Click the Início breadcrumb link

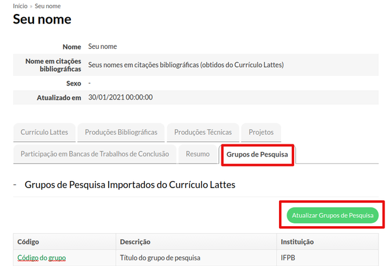tap(20, 6)
